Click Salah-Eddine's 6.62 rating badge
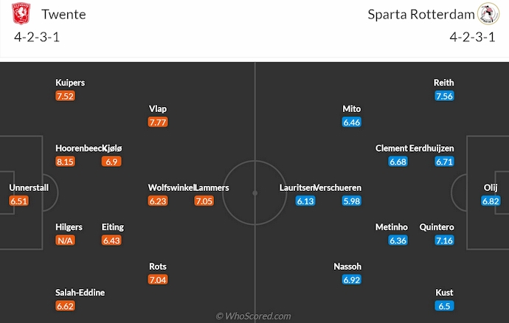Screen dimensions: 509x323 [66, 305]
